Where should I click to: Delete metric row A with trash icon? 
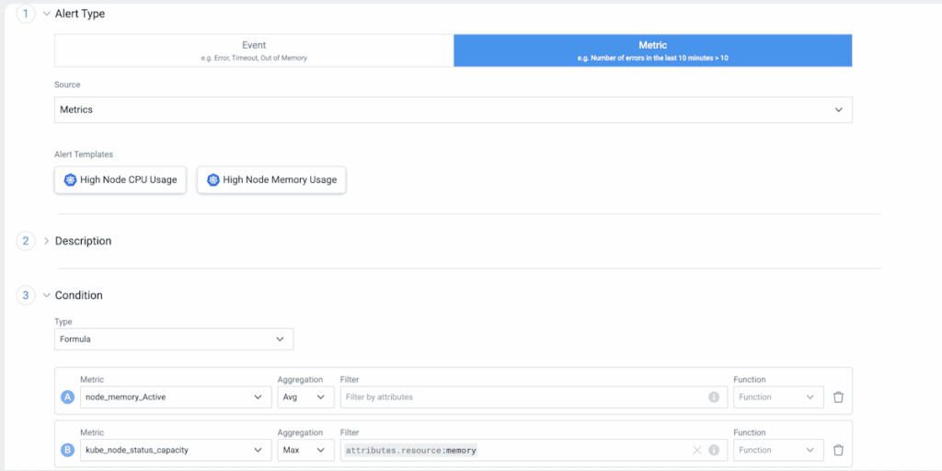pyautogui.click(x=838, y=397)
